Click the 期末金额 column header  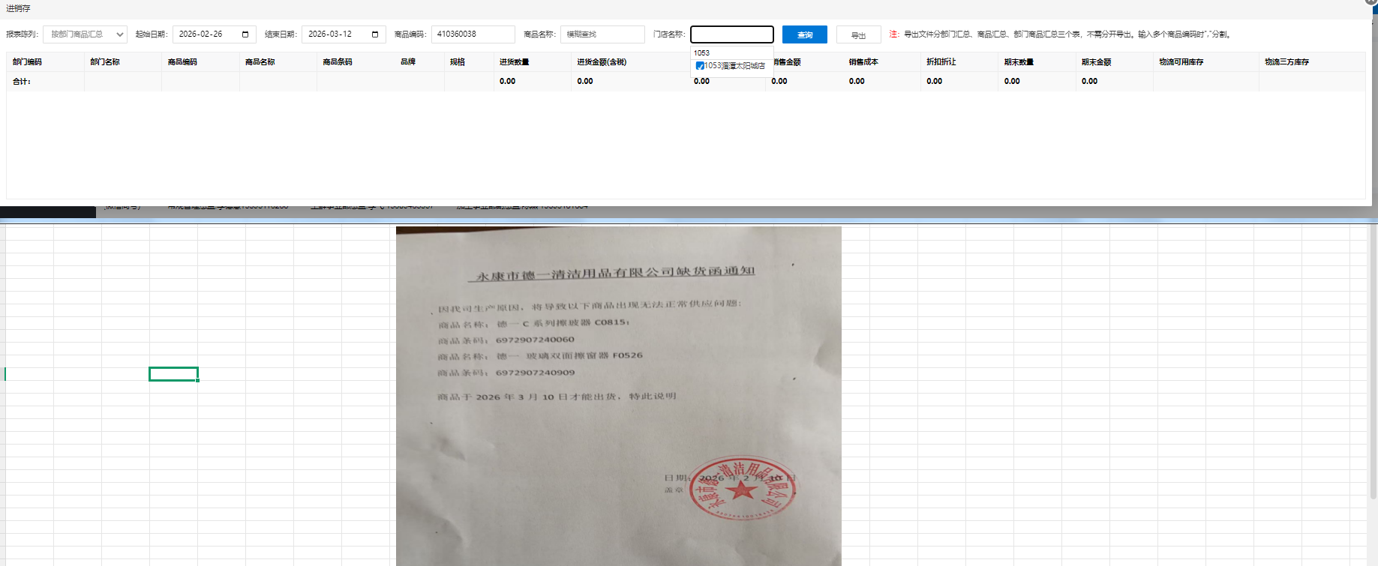click(x=1096, y=62)
